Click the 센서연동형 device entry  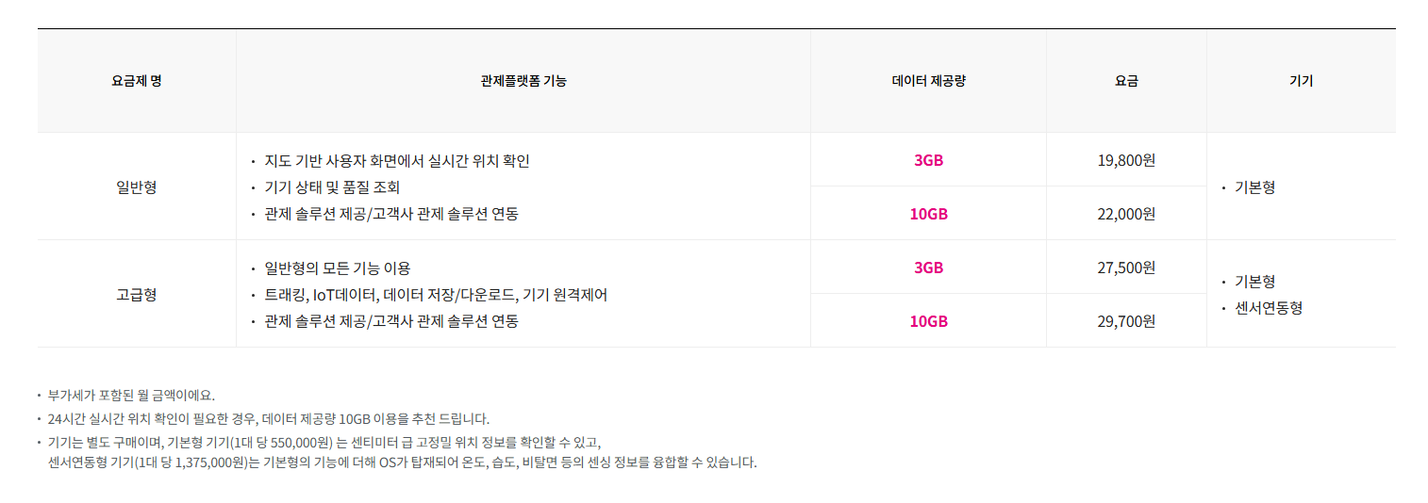[x=1269, y=308]
